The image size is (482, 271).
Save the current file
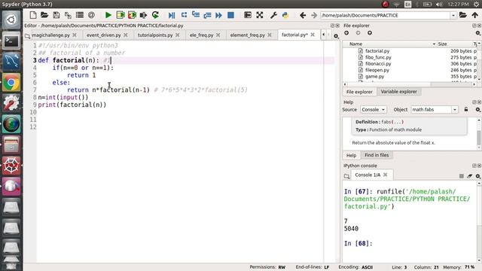point(56,15)
